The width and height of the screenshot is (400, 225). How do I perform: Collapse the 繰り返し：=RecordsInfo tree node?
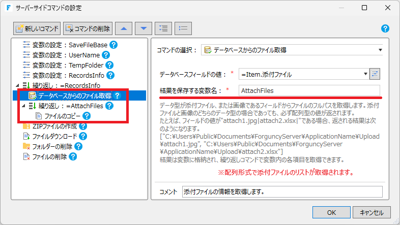(18, 85)
